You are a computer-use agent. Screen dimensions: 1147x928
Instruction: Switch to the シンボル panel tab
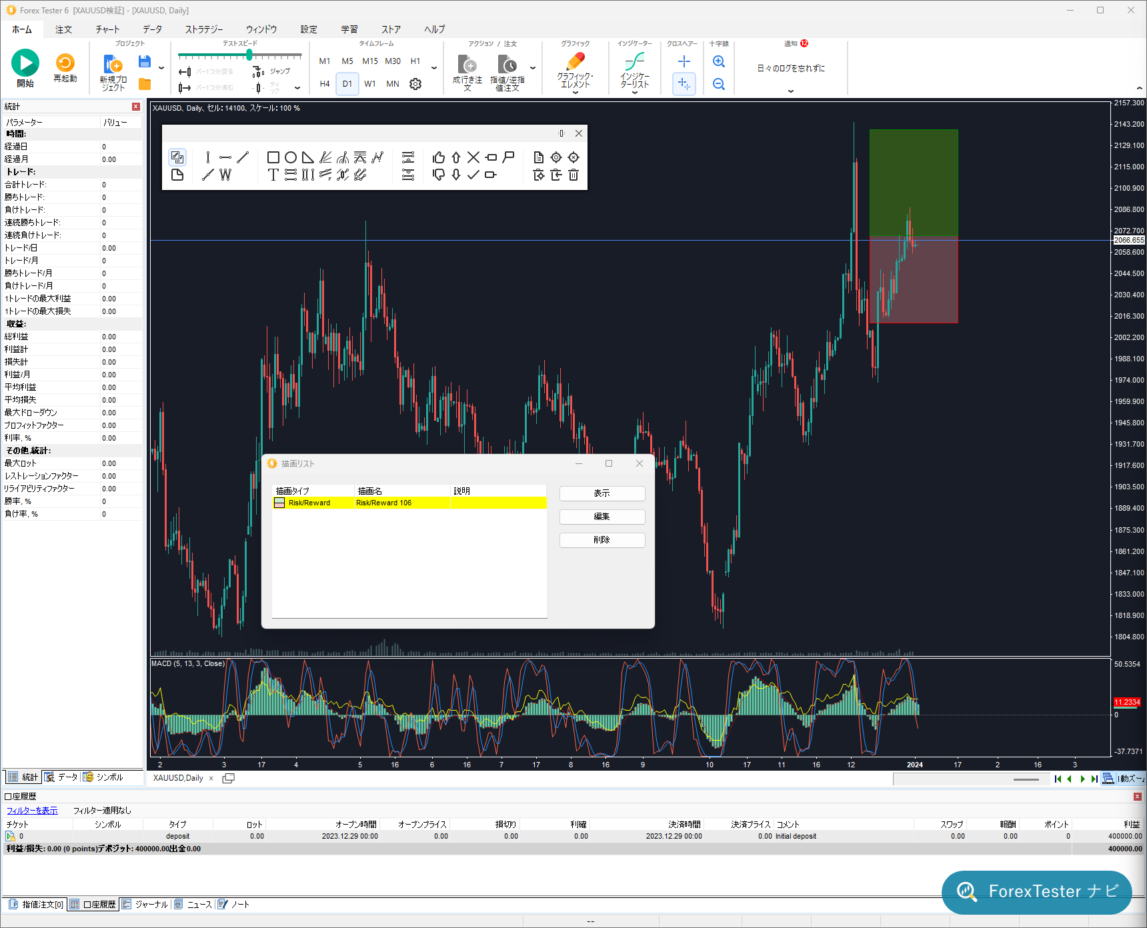(x=103, y=777)
